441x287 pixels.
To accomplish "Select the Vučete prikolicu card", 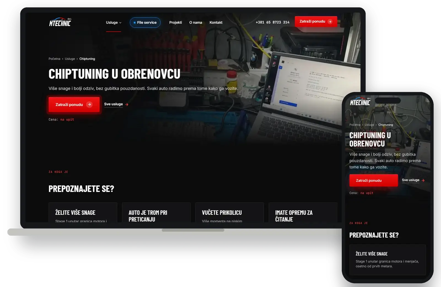I will coord(230,212).
